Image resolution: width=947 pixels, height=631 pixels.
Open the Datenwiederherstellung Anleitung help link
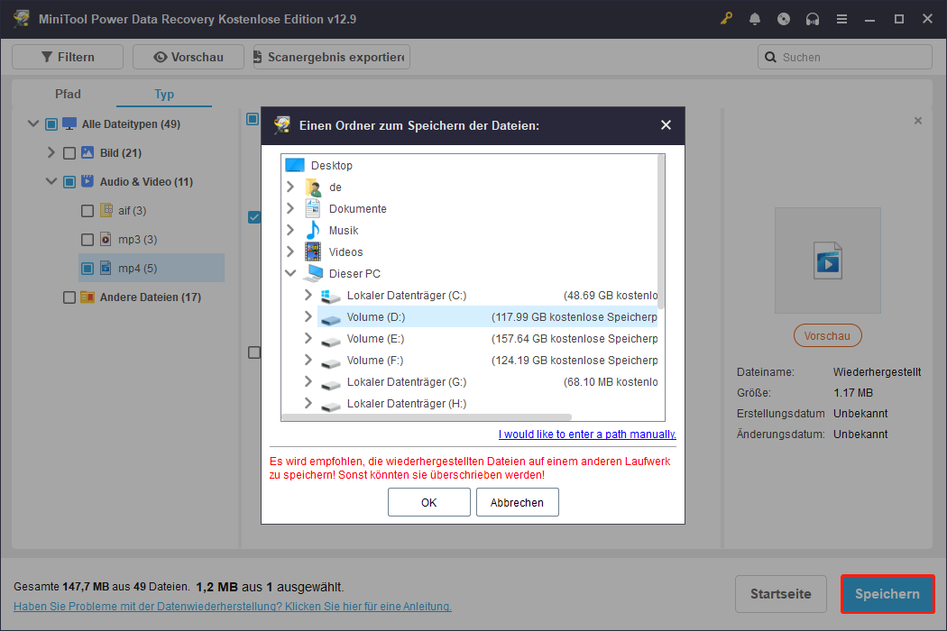pos(233,607)
